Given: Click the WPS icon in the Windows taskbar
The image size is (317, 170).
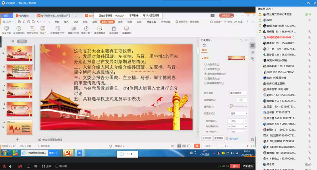Looking at the screenshot, I should 79,153.
